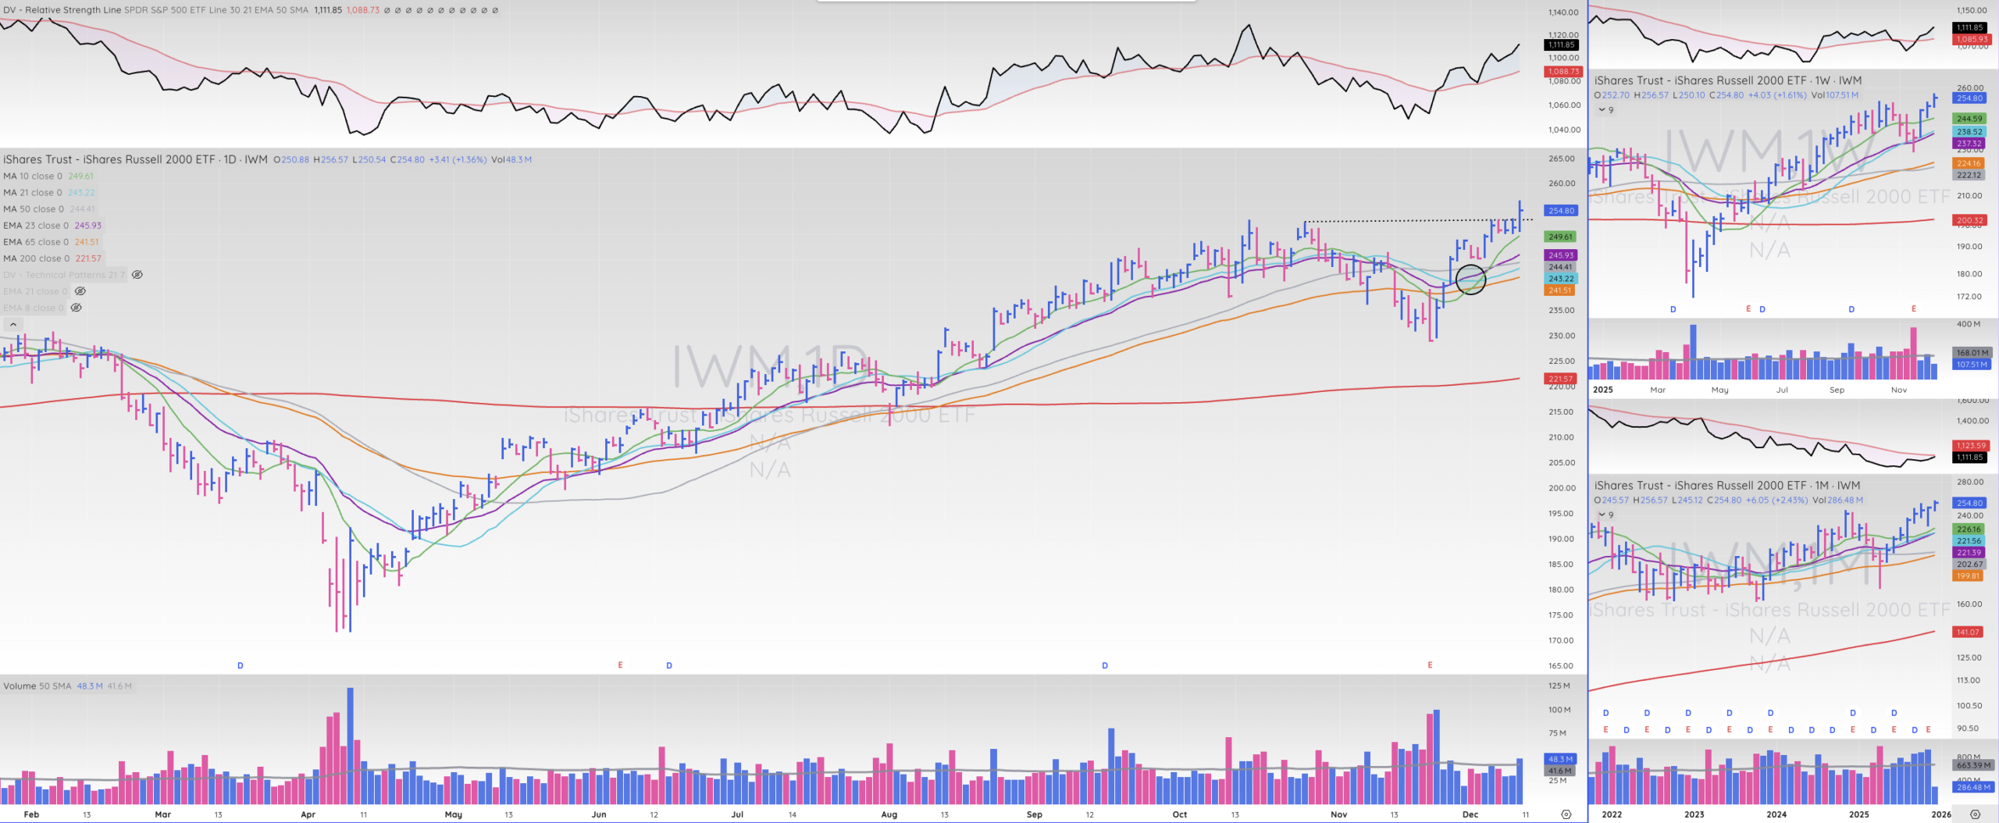This screenshot has height=823, width=1999.
Task: Click the circle drawing on the daily chart
Action: (1470, 280)
